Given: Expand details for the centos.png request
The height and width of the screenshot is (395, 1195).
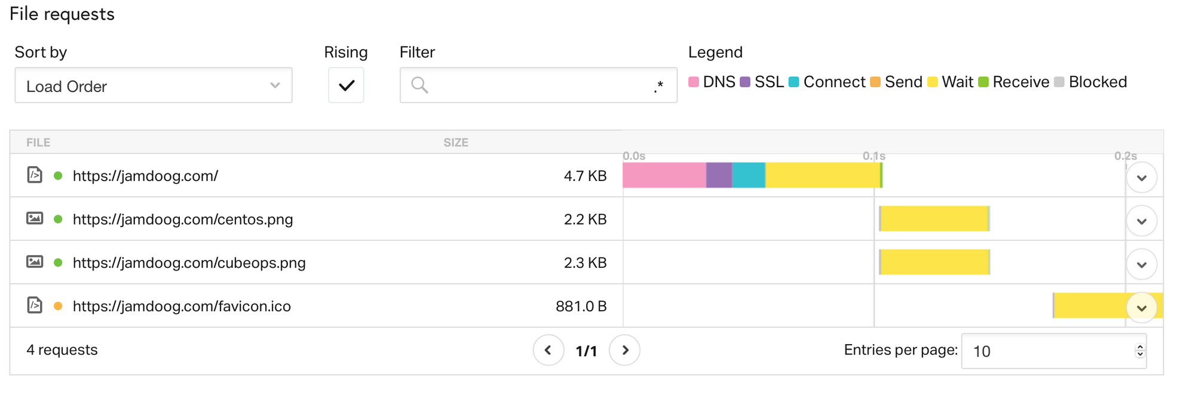Looking at the screenshot, I should pos(1141,222).
